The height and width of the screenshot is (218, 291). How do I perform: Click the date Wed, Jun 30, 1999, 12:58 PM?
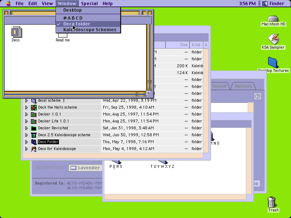[131, 135]
